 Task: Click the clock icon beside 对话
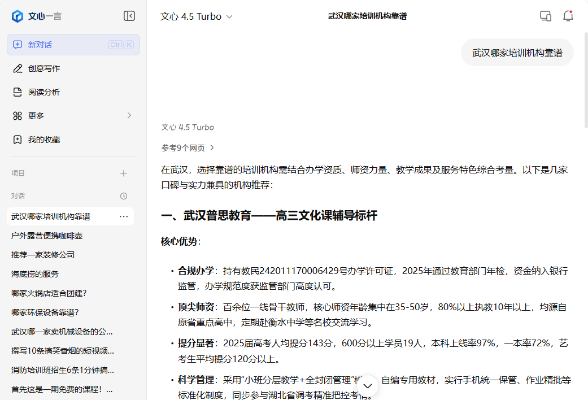(123, 195)
